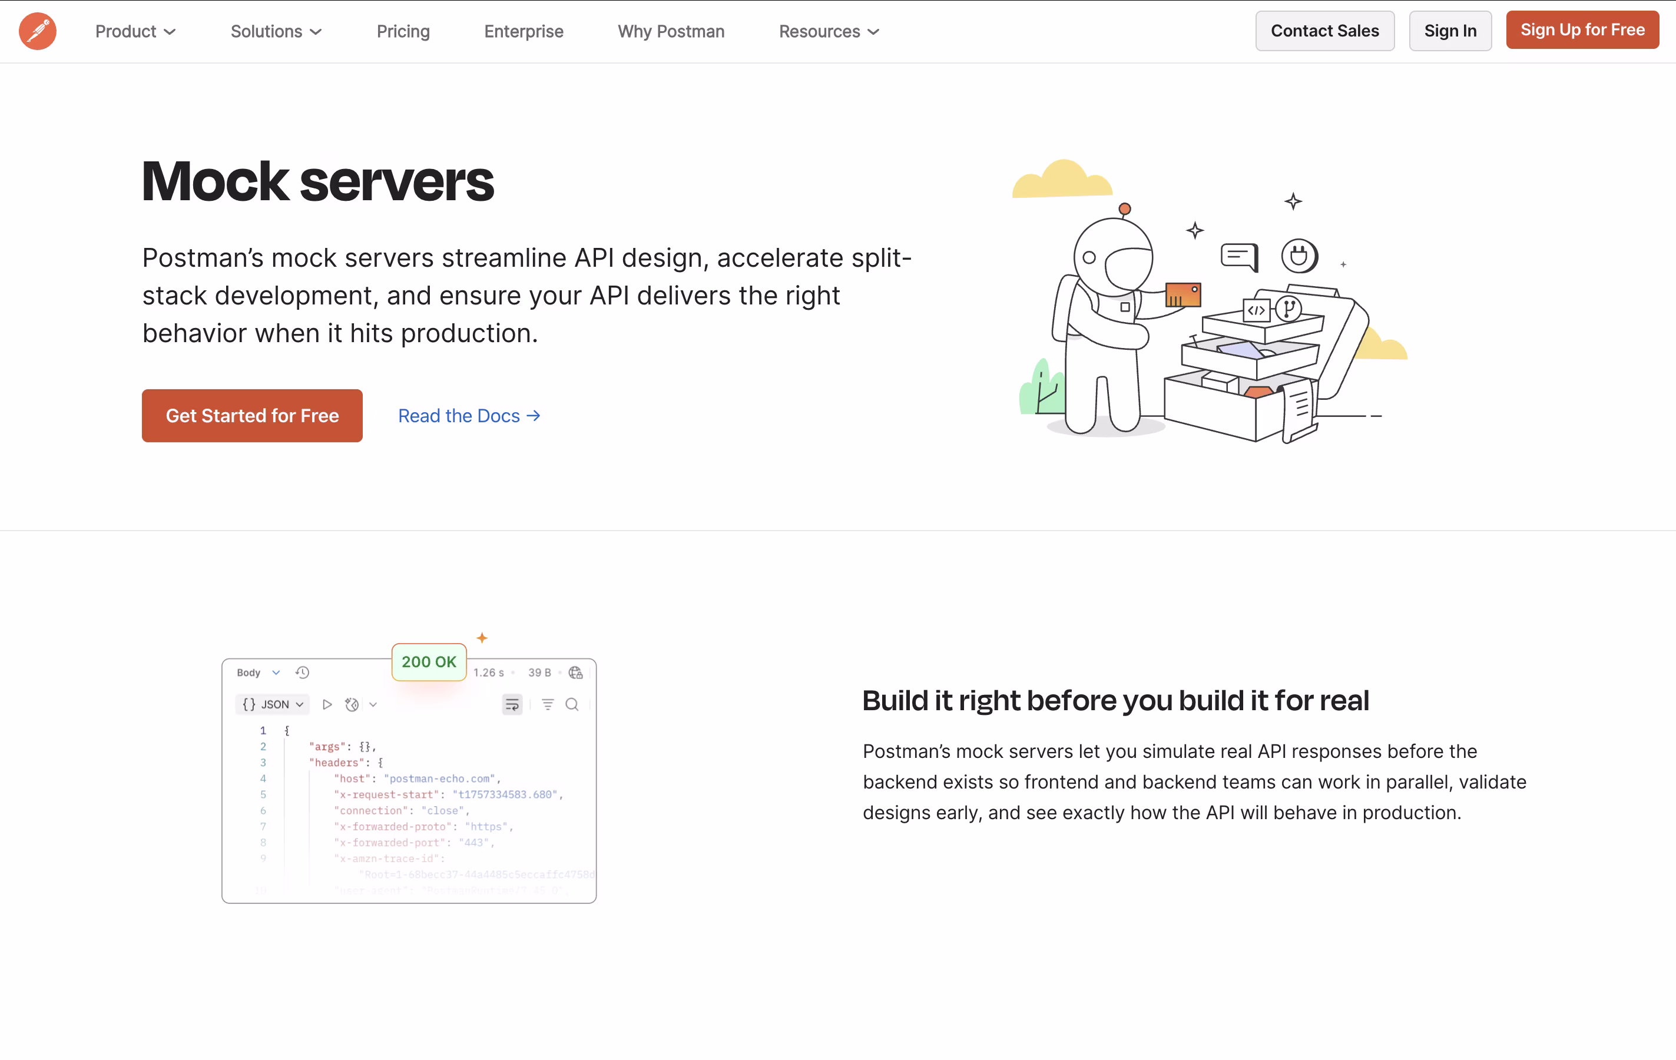Click the word wrap icon in preview
Image resolution: width=1676 pixels, height=1060 pixels.
click(x=512, y=704)
